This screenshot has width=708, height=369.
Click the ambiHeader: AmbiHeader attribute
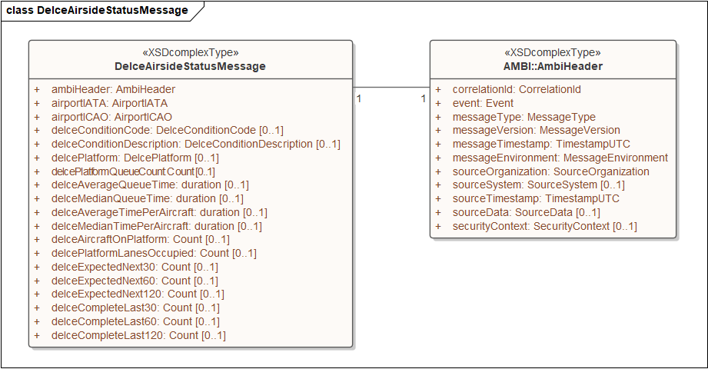[x=113, y=89]
